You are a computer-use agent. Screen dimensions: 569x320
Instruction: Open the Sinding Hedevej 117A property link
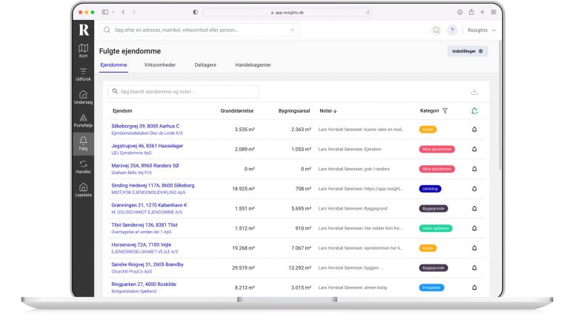tap(153, 185)
